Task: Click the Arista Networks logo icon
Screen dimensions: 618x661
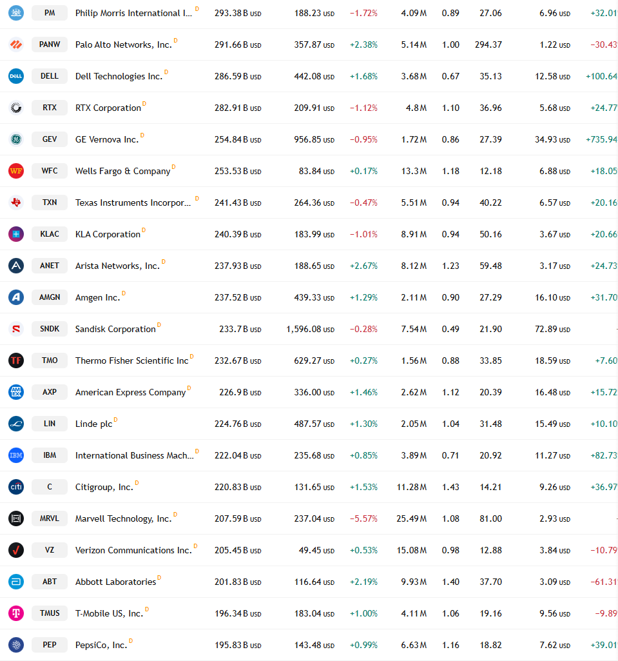Action: pyautogui.click(x=16, y=266)
